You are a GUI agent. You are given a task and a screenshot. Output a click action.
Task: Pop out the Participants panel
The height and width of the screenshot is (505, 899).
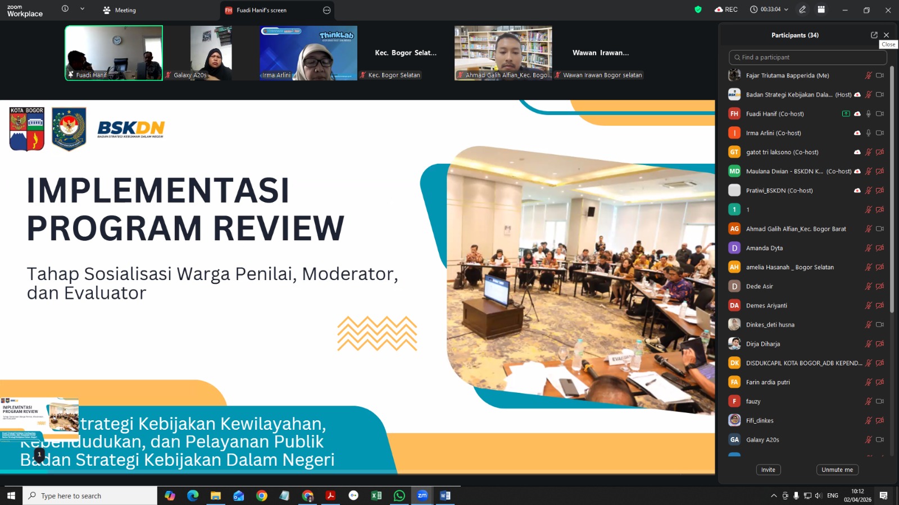[874, 35]
